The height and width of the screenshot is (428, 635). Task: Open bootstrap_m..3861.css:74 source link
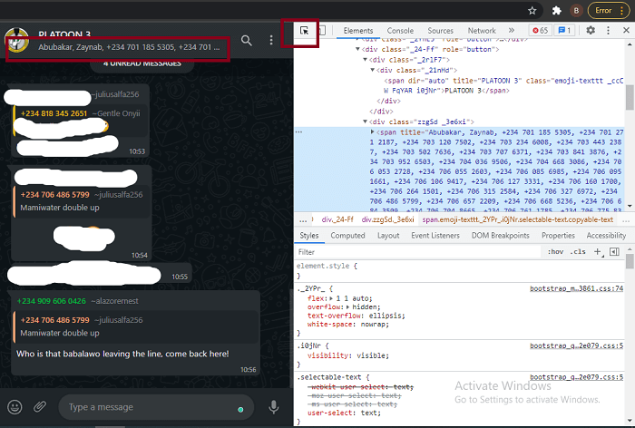(x=576, y=288)
